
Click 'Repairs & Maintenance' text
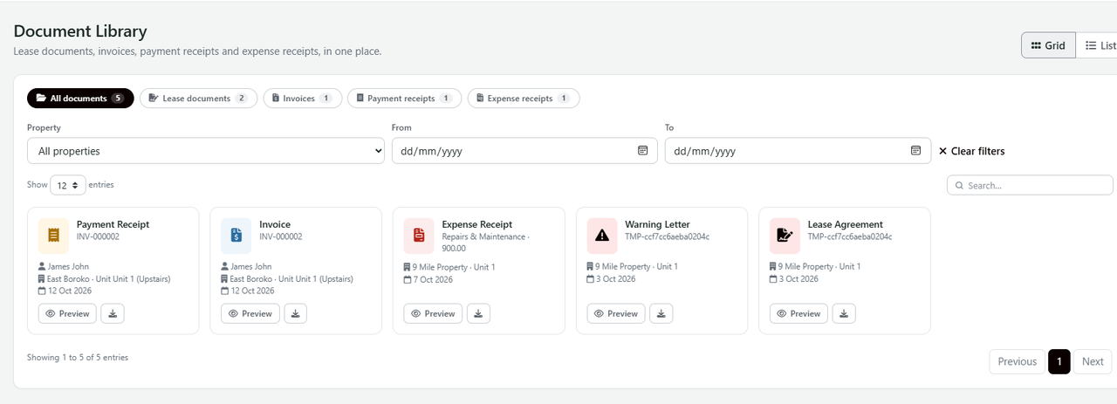click(483, 236)
